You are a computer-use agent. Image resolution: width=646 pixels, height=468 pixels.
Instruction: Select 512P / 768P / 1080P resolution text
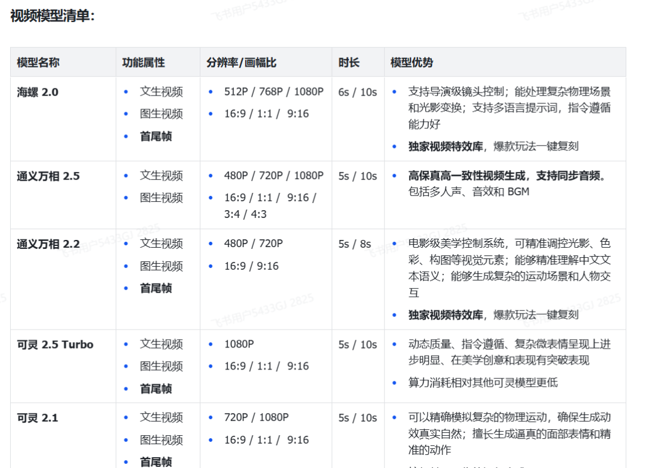click(273, 92)
